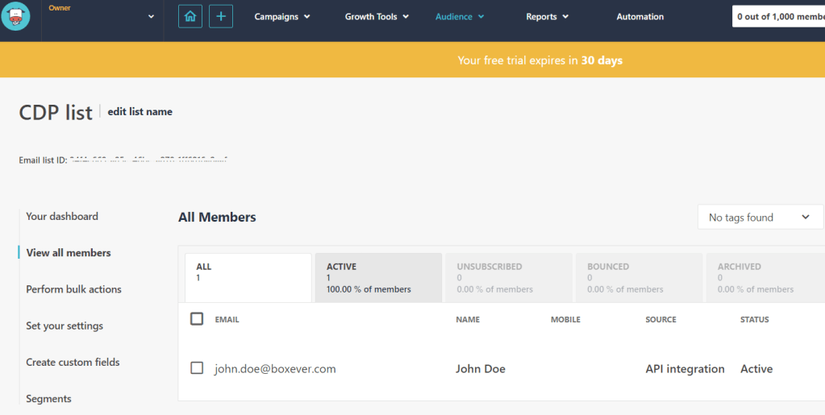Image resolution: width=825 pixels, height=415 pixels.
Task: Open the Growth Tools menu
Action: [x=377, y=17]
